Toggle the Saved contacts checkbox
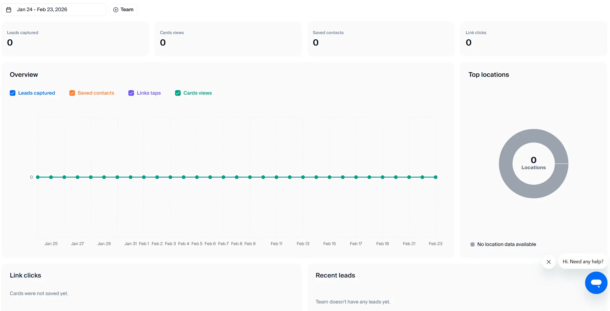610x311 pixels. pos(72,93)
